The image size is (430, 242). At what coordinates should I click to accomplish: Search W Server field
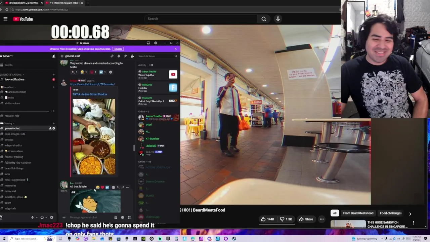point(158,56)
